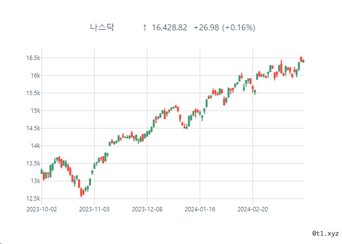
Task: Click the 16k y-axis label
Action: pyautogui.click(x=35, y=76)
